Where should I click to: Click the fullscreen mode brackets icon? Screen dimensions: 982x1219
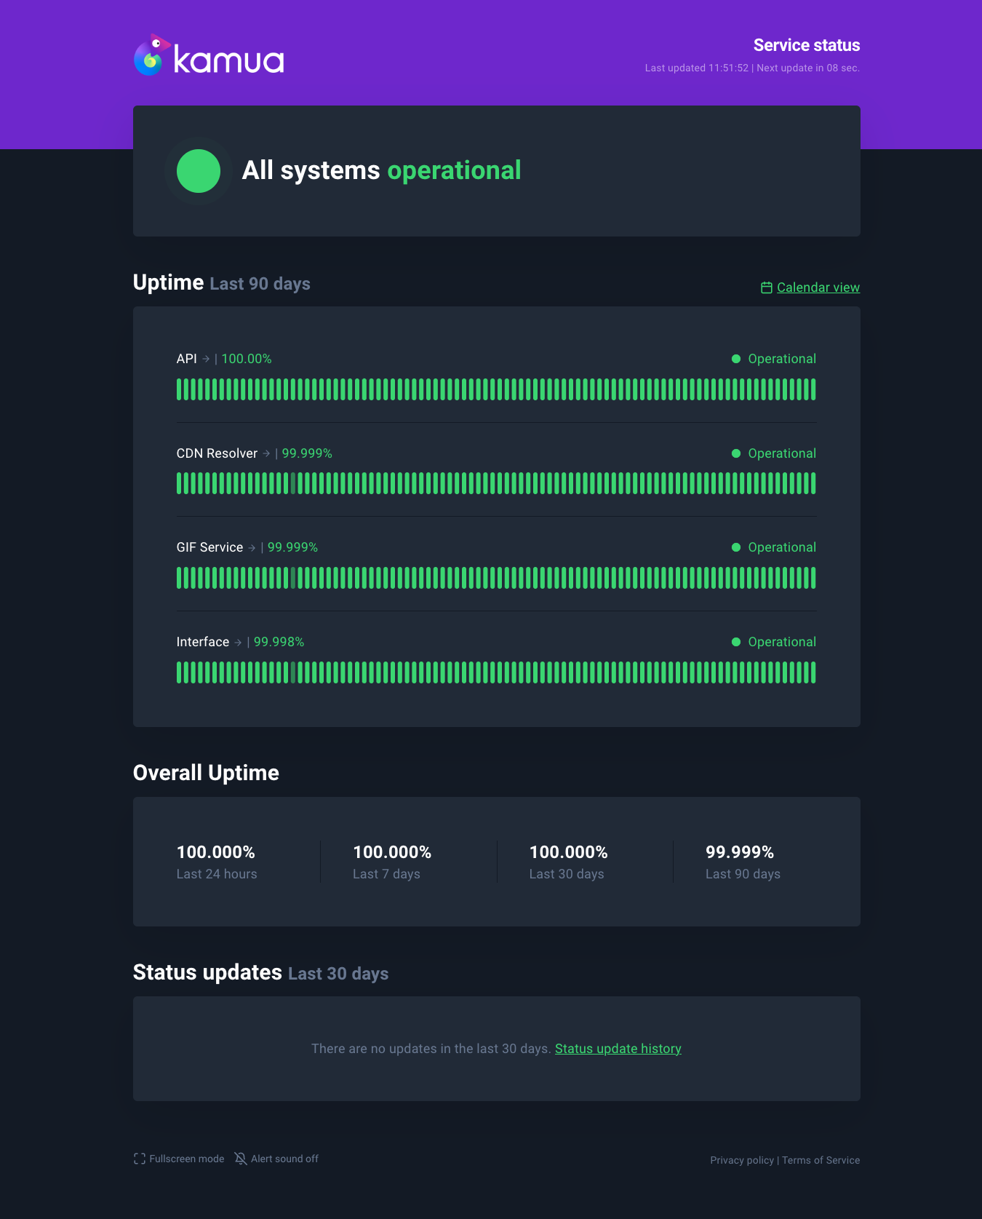pyautogui.click(x=140, y=1159)
